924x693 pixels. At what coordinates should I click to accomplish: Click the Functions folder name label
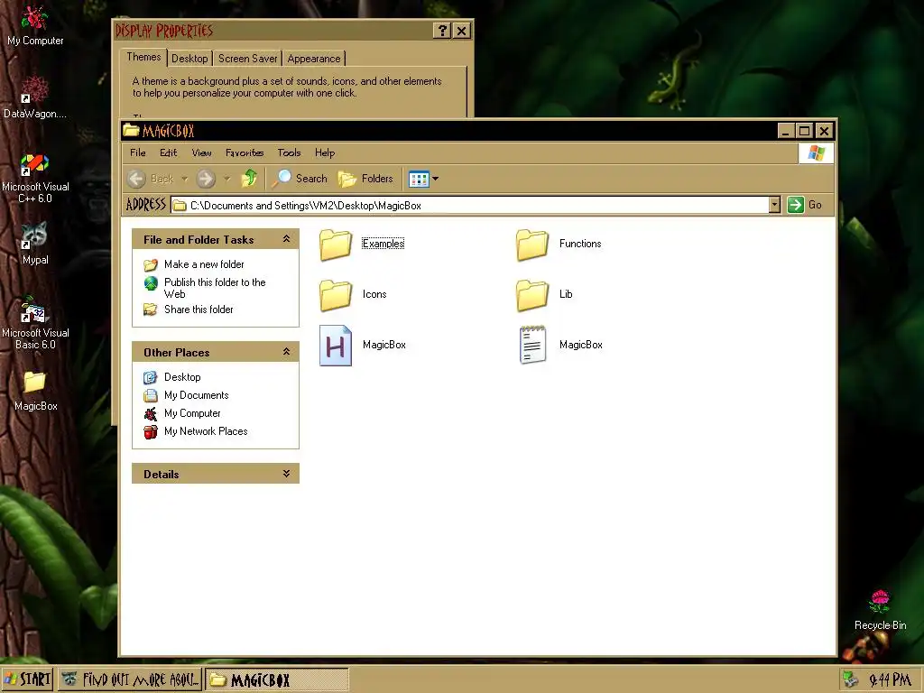tap(580, 244)
